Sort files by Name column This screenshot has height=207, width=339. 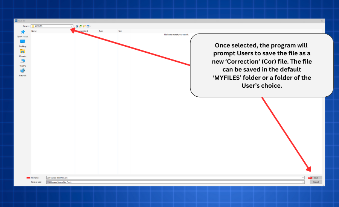tap(34, 31)
